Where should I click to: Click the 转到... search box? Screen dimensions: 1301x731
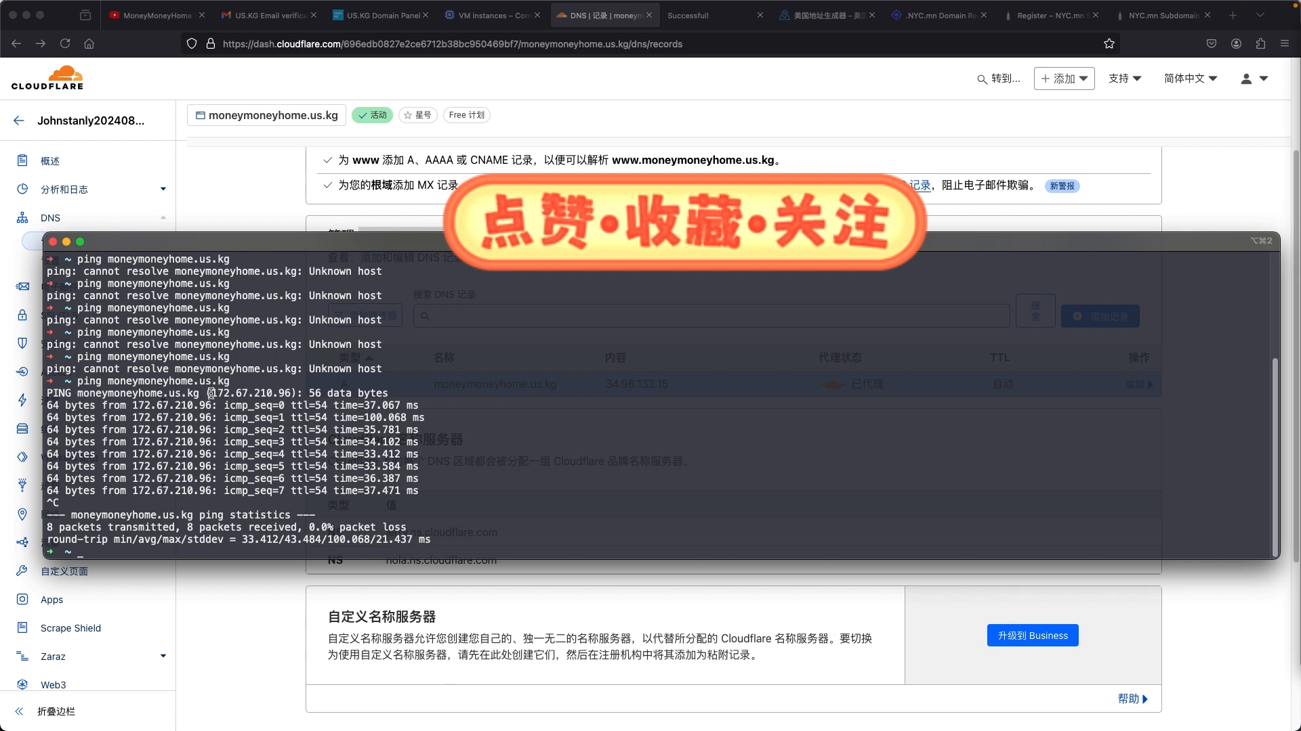(x=999, y=79)
